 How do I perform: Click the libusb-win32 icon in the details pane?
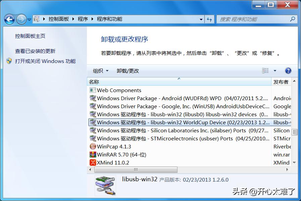click(x=106, y=184)
